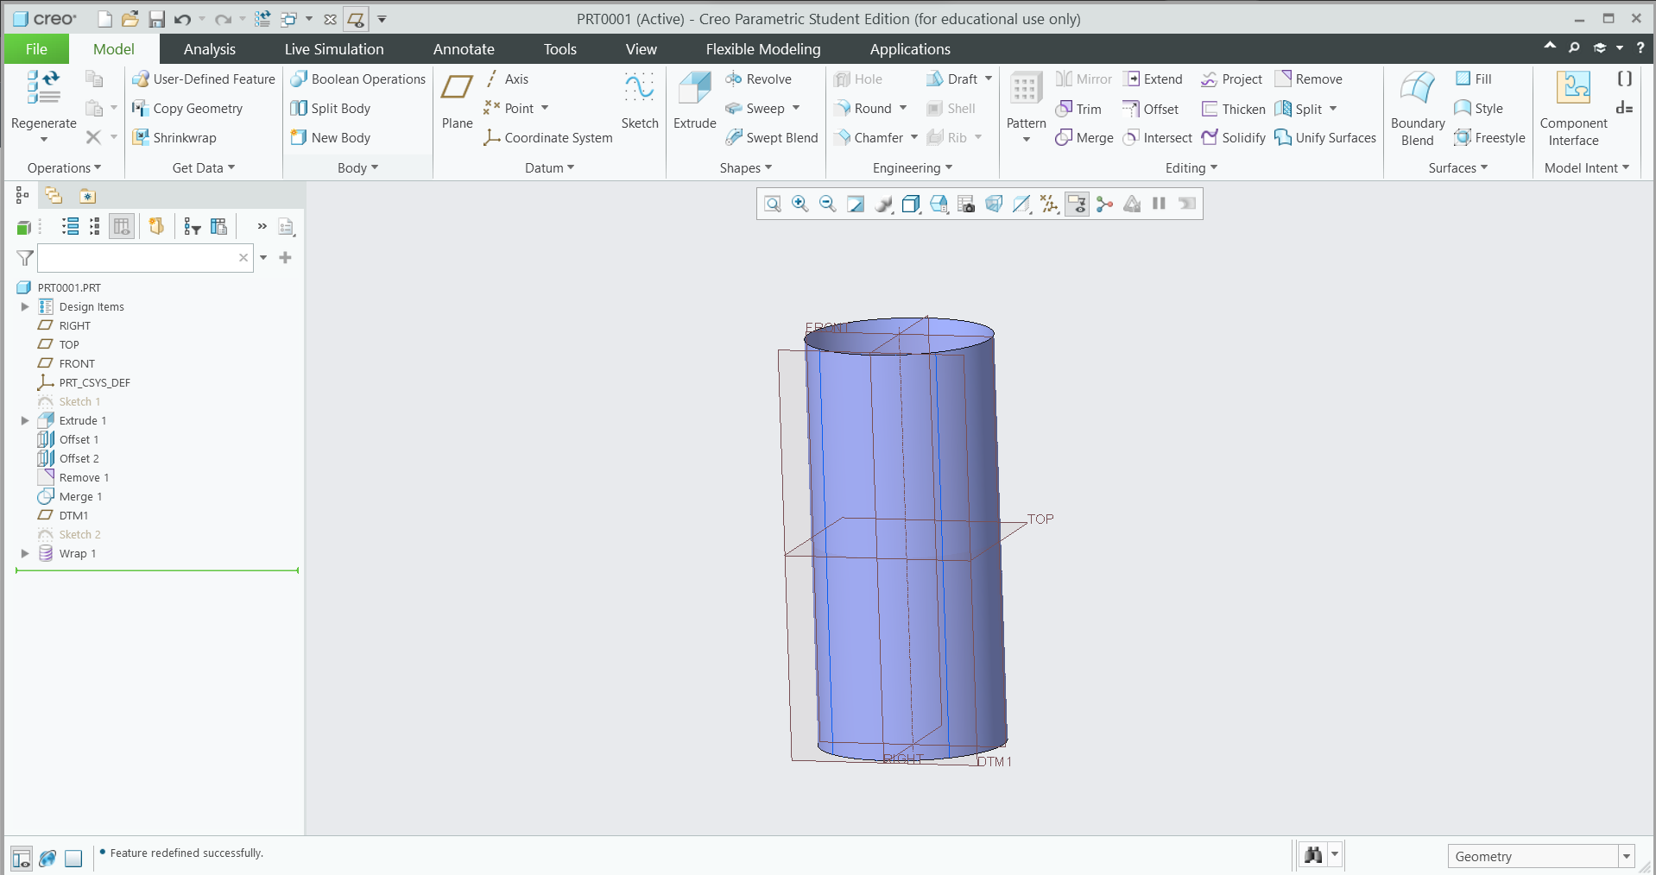The height and width of the screenshot is (875, 1656).
Task: Expand the Extrude 1 tree node
Action: (25, 420)
